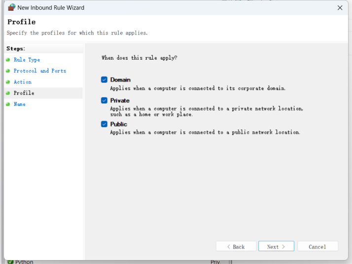Screen dimensions: 352x264
Task: Select the Python rule row behind the wizard
Action: pyautogui.click(x=24, y=262)
